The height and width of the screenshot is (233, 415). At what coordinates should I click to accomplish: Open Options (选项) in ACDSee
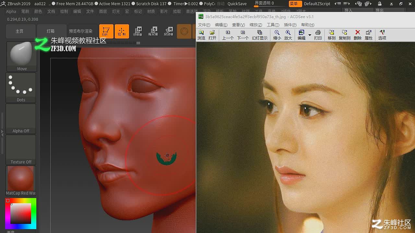(x=382, y=35)
